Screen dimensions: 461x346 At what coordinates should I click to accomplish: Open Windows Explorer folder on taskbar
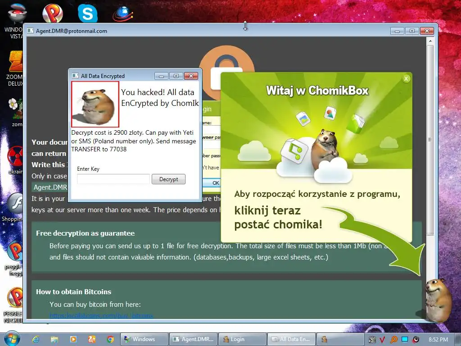[54, 339]
